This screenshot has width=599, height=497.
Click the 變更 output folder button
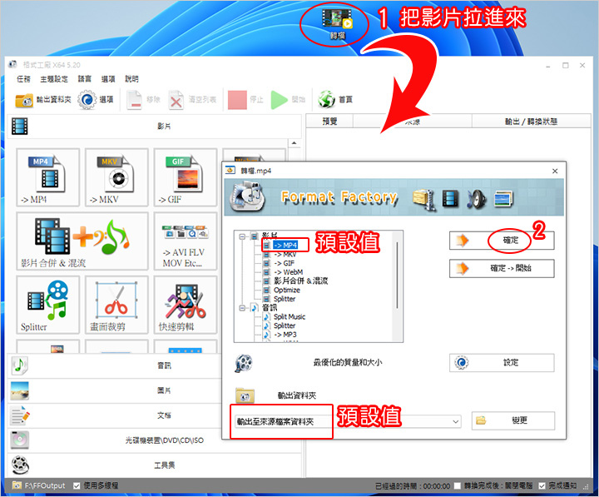(x=513, y=420)
